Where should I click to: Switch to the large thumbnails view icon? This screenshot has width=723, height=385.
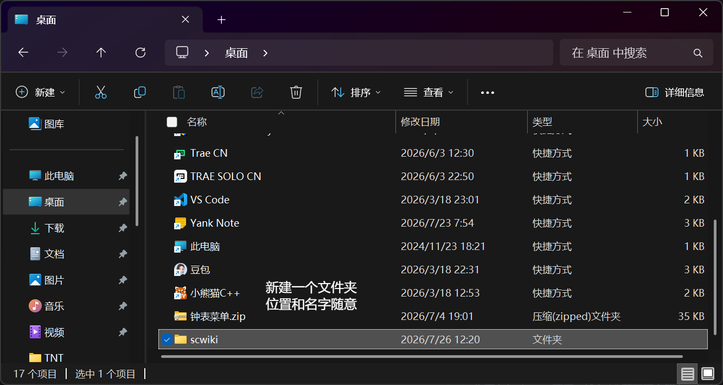pos(707,374)
